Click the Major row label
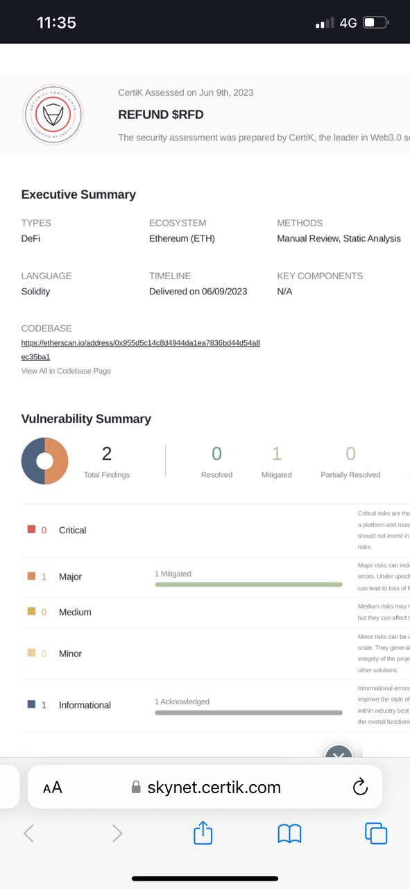The image size is (410, 889). coord(70,576)
